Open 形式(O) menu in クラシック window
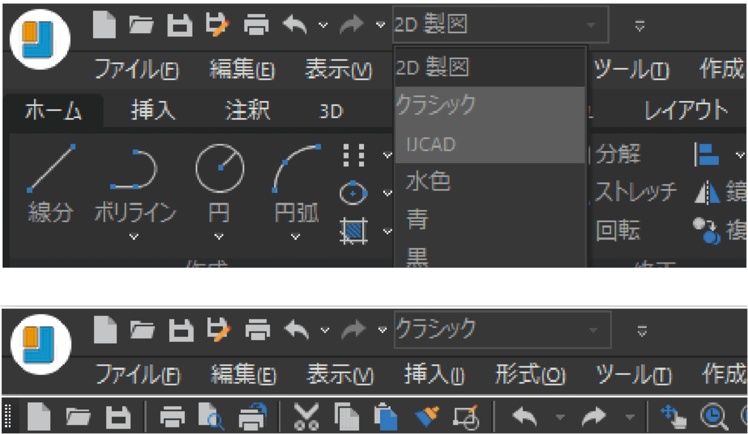The image size is (748, 434). tap(530, 375)
